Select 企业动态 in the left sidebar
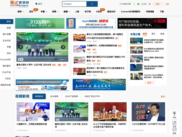The width and height of the screenshot is (182, 137). 7,40
